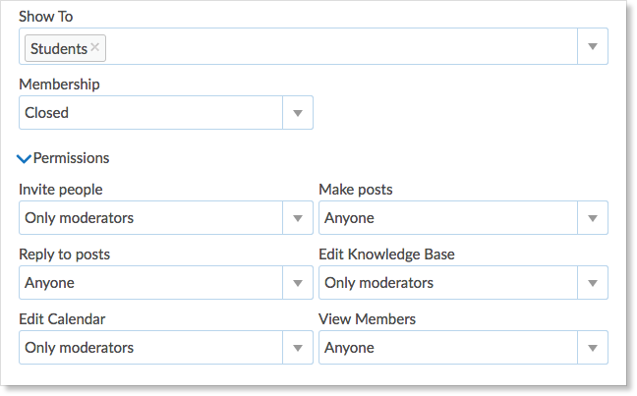Select the Membership Closed combo box
637x396 pixels.
(x=147, y=113)
